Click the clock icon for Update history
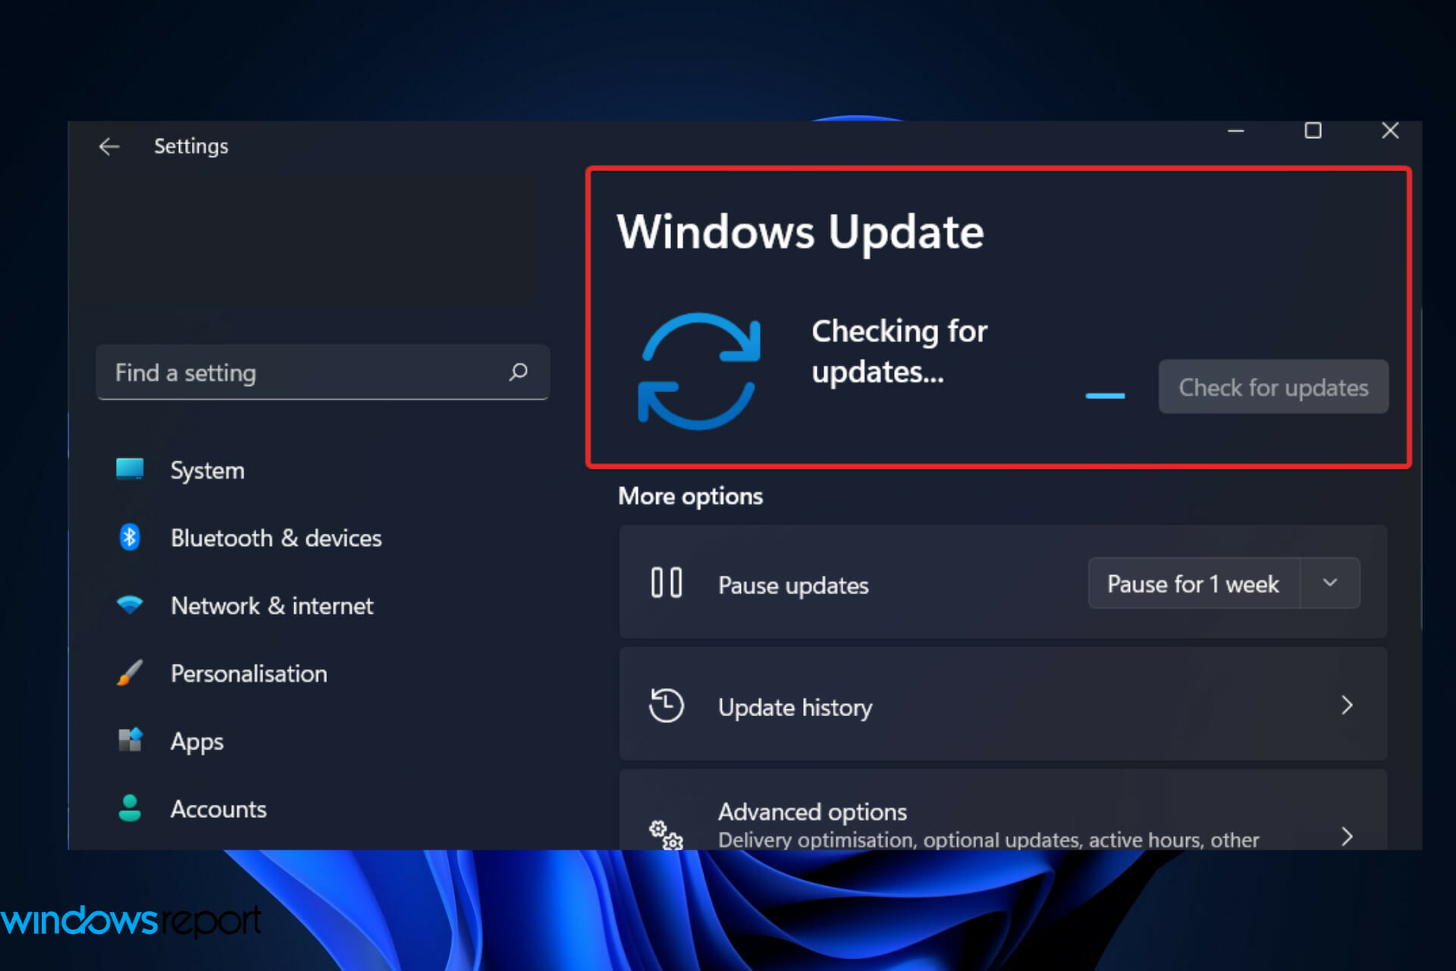Screen dimensions: 1456x971 point(667,705)
